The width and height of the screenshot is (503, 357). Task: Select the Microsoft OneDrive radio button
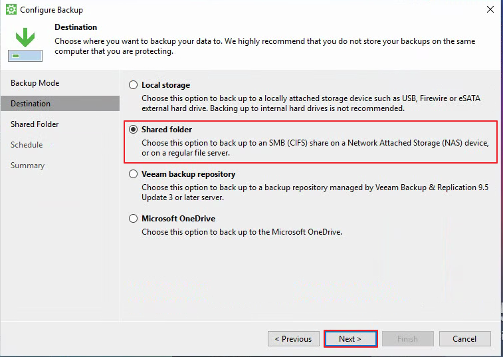pyautogui.click(x=133, y=219)
